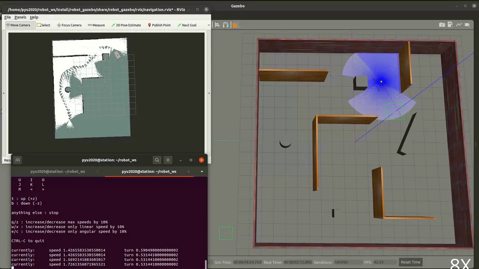Take a Gazebo screenshot with camera icon

tap(442, 25)
